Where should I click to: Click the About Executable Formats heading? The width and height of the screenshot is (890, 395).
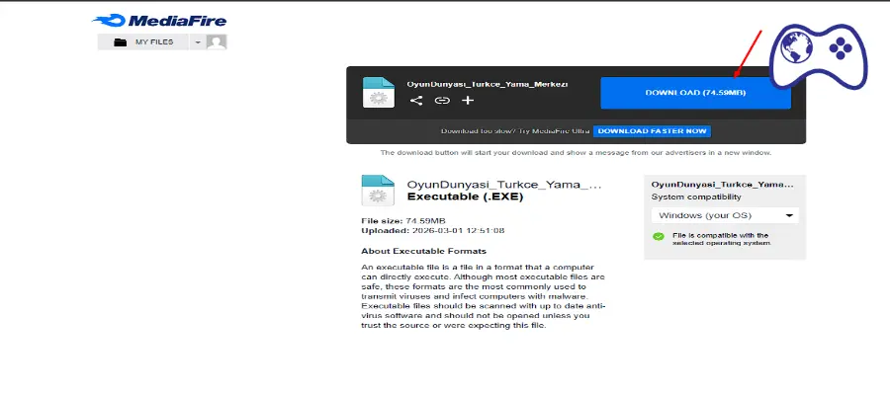[416, 251]
